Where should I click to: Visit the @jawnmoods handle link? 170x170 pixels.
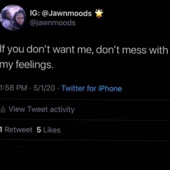coord(52,23)
